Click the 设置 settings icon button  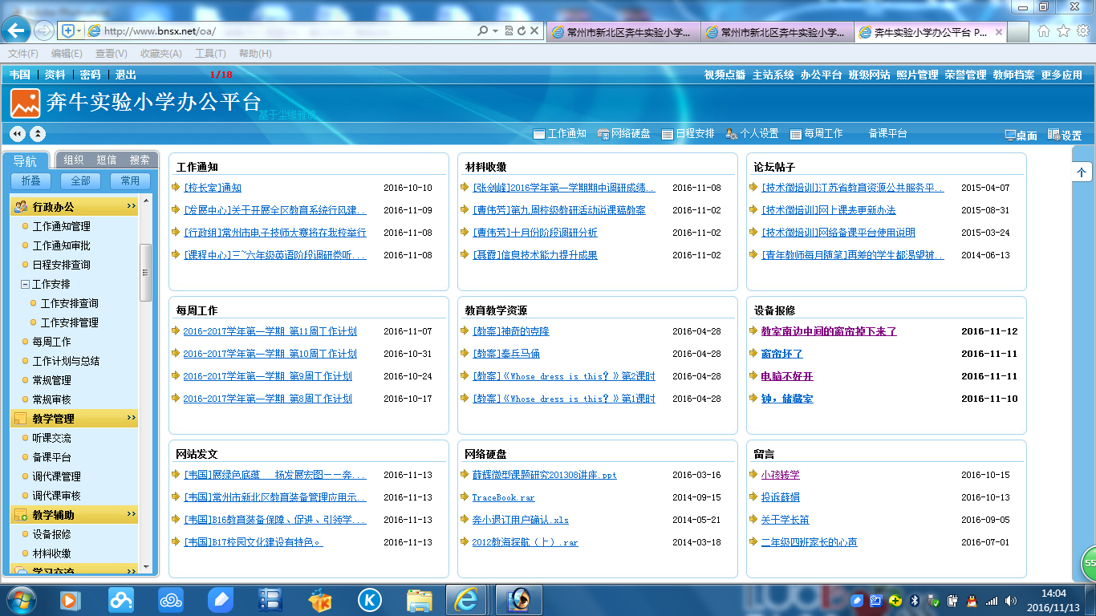pos(1065,136)
